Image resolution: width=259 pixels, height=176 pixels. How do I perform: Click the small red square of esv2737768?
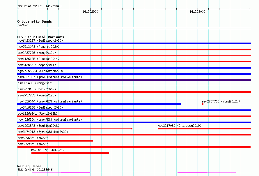[203, 104]
